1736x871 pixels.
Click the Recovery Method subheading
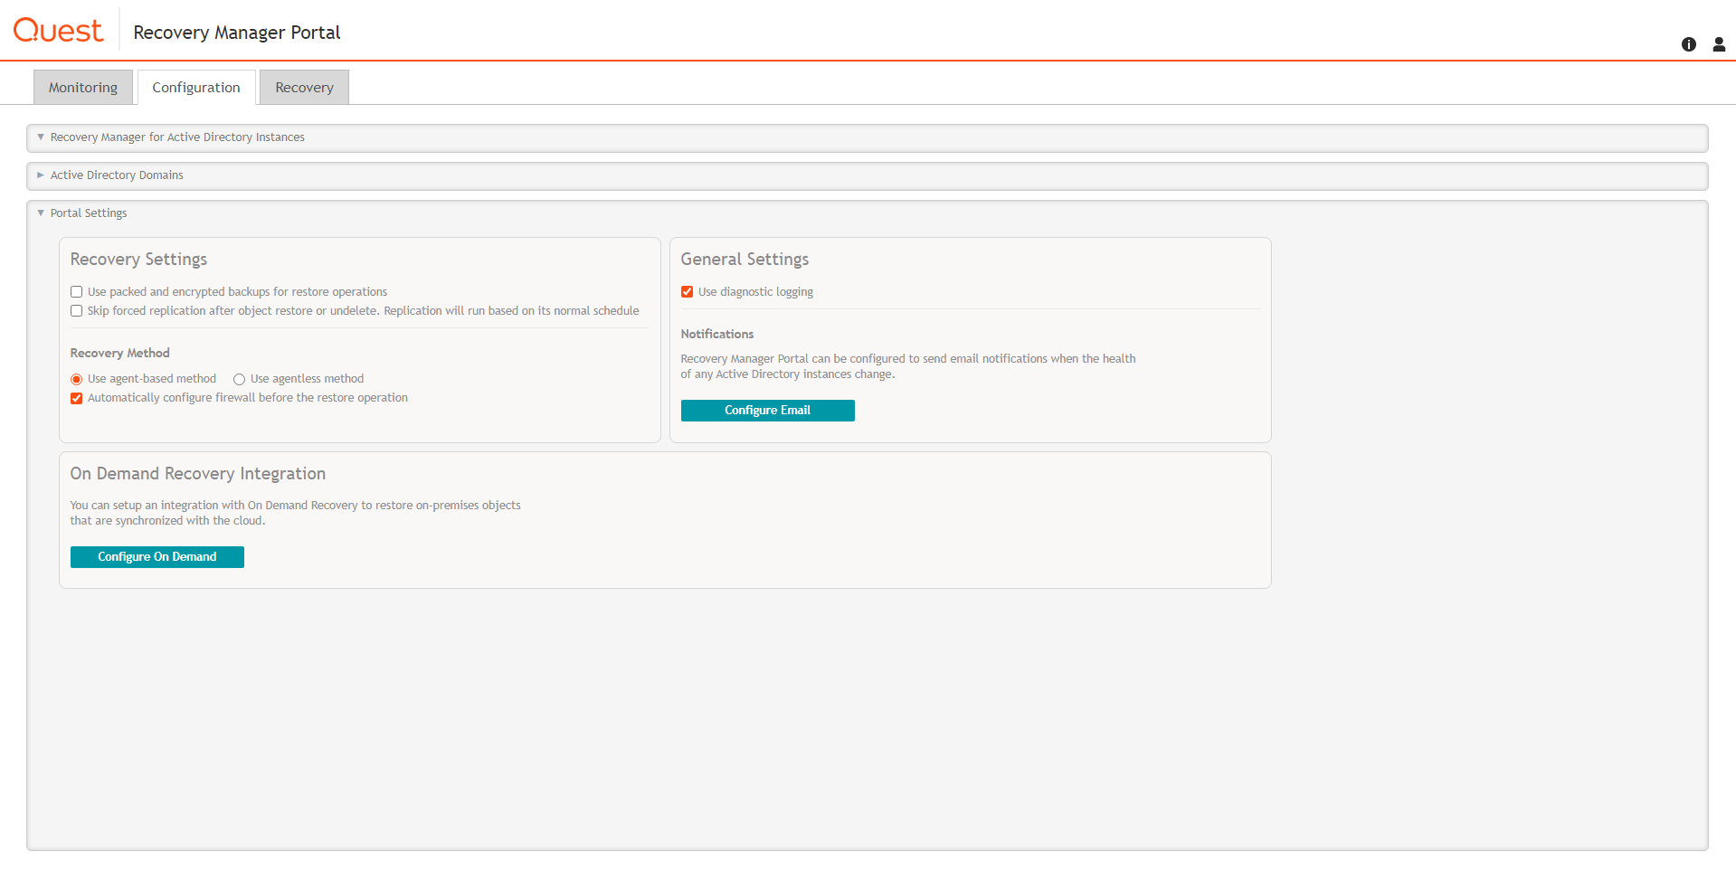pos(120,354)
